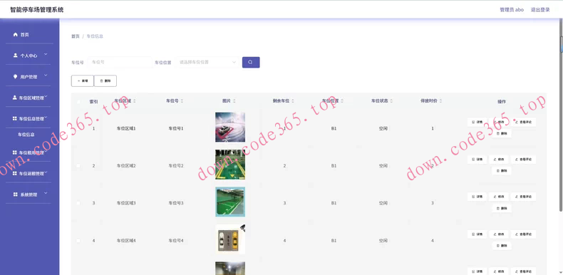Click 管理员 abo account label

(x=512, y=10)
